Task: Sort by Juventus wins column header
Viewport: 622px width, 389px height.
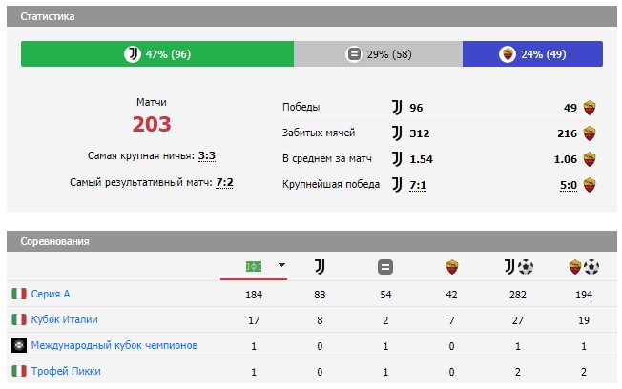Action: [320, 266]
